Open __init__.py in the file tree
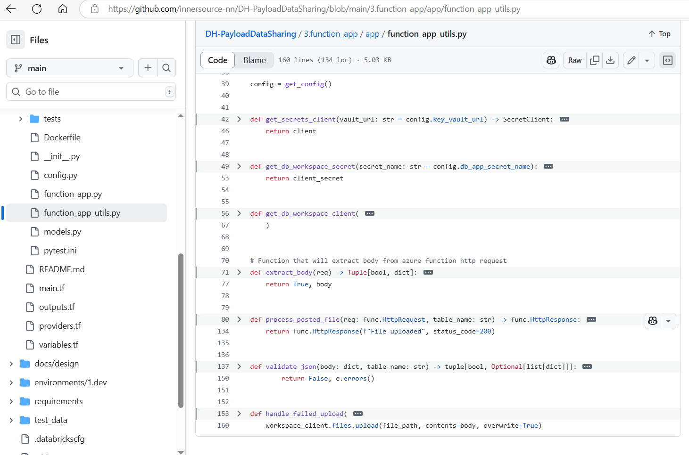 (x=62, y=156)
